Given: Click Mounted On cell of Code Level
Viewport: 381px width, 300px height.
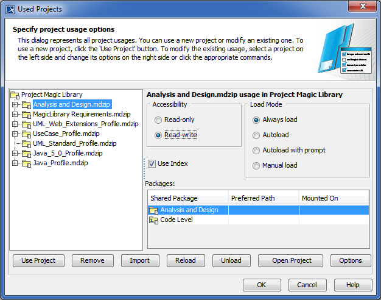Looking at the screenshot, I should click(x=334, y=220).
